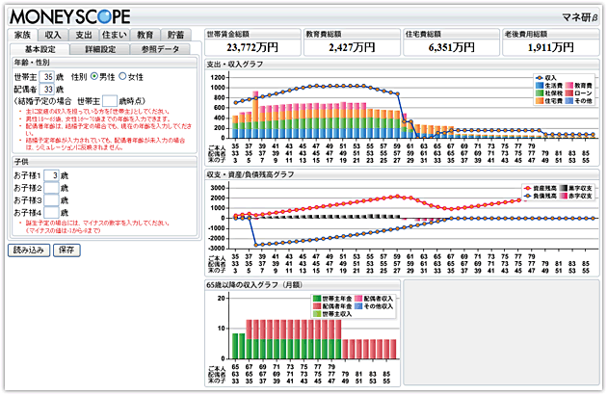
Task: Focus the お子様2 age field
Action: (51, 188)
